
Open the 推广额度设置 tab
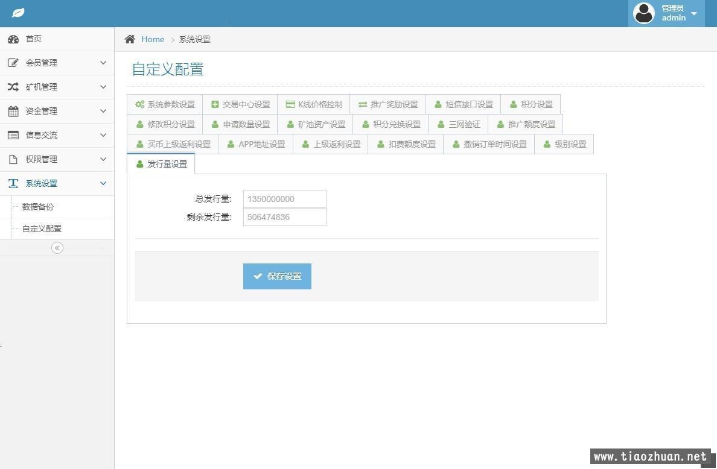coord(526,124)
